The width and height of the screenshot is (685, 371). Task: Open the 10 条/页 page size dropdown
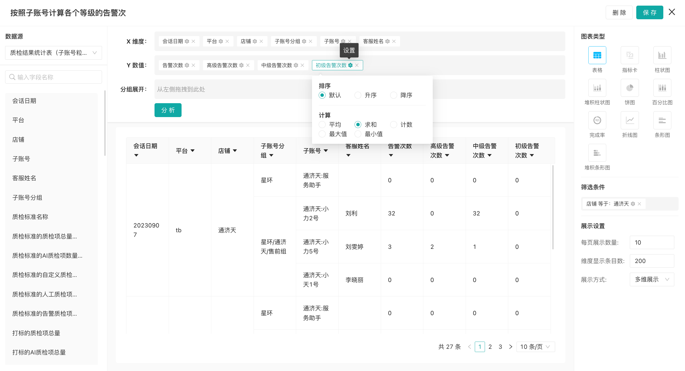click(x=536, y=347)
